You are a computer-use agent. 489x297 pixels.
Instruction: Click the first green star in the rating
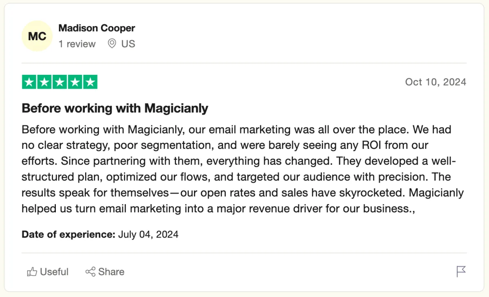29,82
